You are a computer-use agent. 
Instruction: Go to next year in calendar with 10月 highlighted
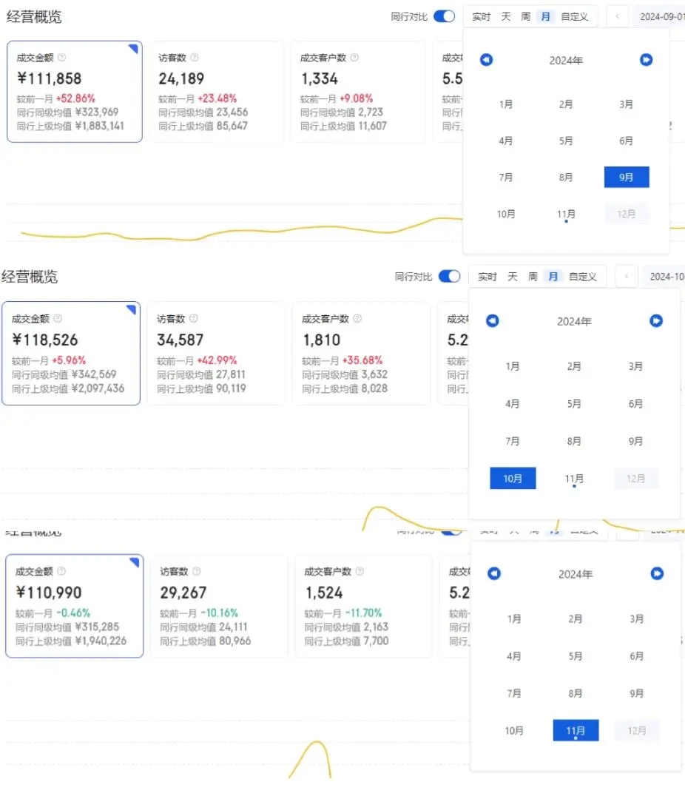coord(656,320)
